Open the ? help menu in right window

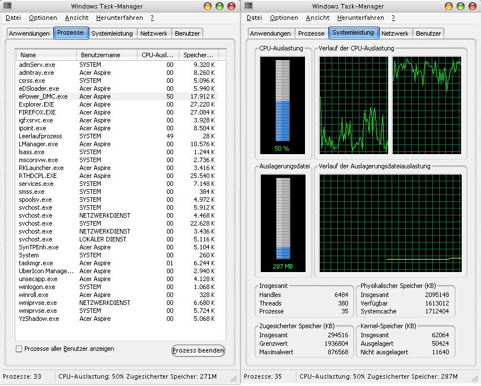393,18
